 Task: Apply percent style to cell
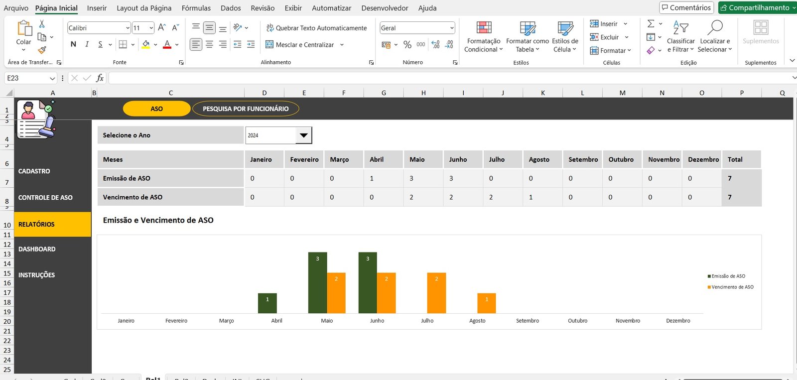407,45
